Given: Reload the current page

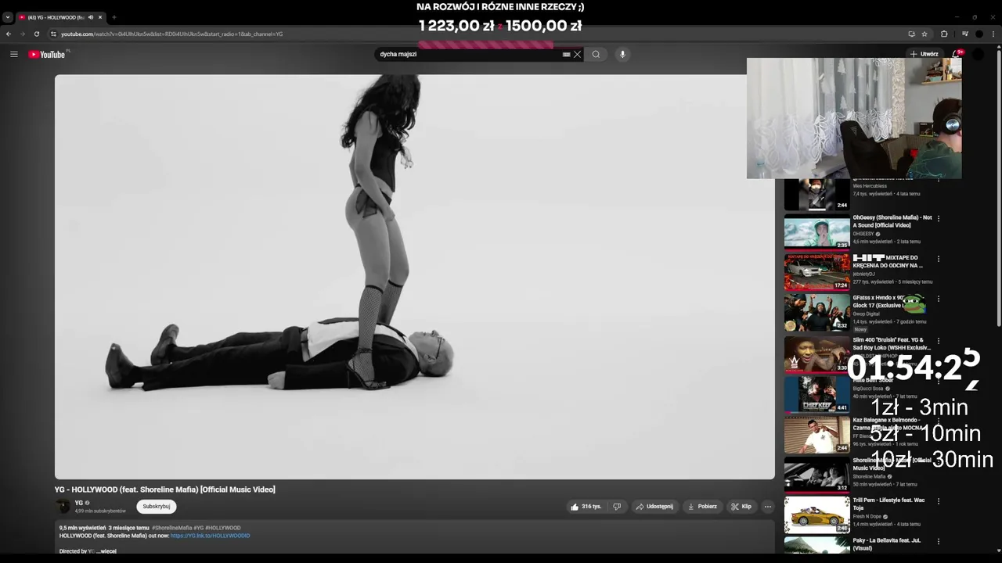Looking at the screenshot, I should pos(36,34).
